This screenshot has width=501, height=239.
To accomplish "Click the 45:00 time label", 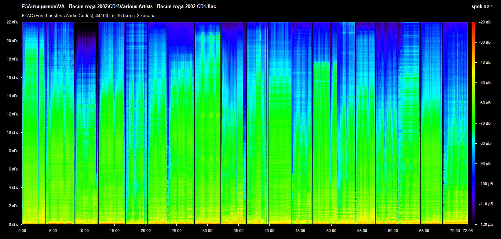I will pos(300,231).
